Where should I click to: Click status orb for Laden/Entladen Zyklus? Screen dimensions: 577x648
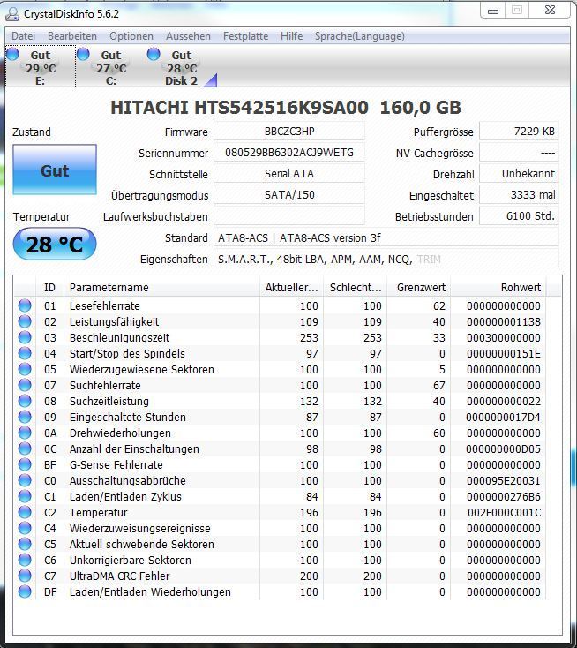click(25, 496)
